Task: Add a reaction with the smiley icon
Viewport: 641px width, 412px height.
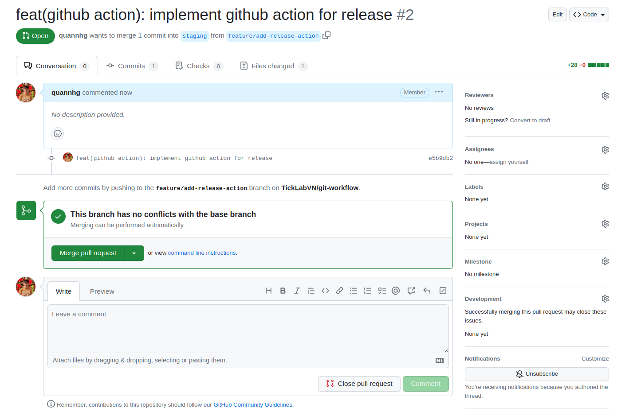Action: (58, 133)
